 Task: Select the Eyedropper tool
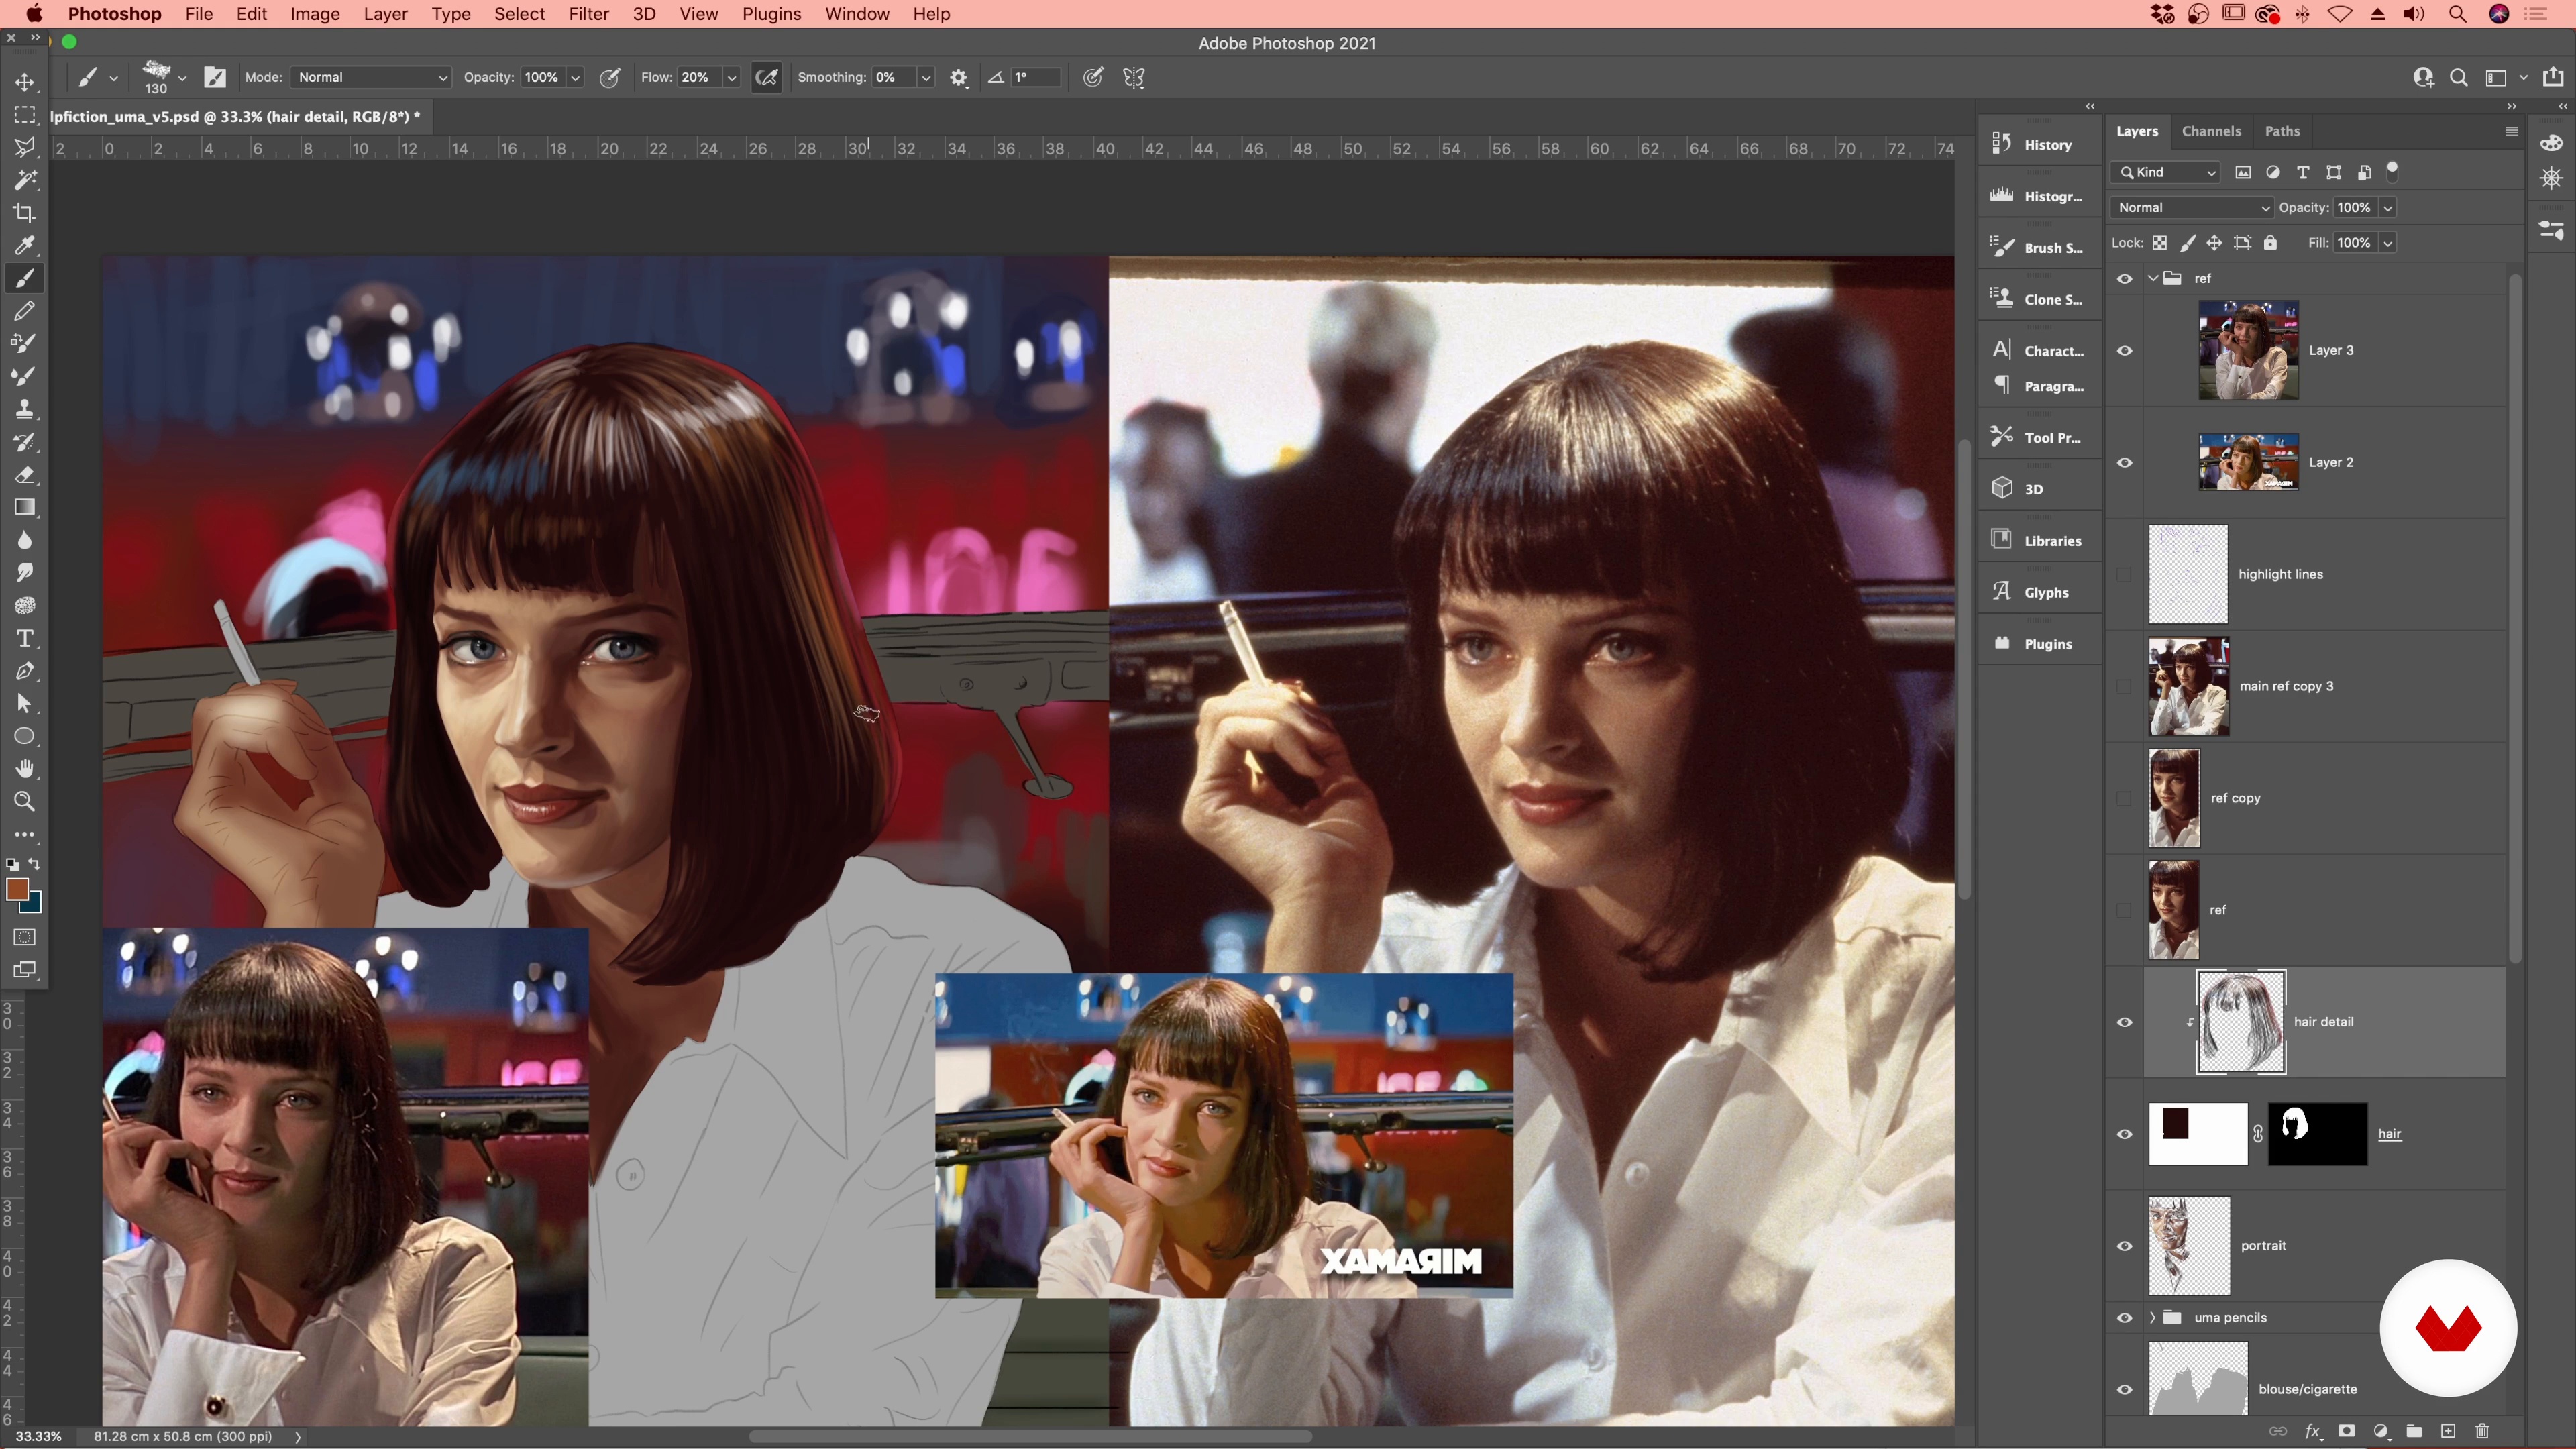pyautogui.click(x=25, y=246)
